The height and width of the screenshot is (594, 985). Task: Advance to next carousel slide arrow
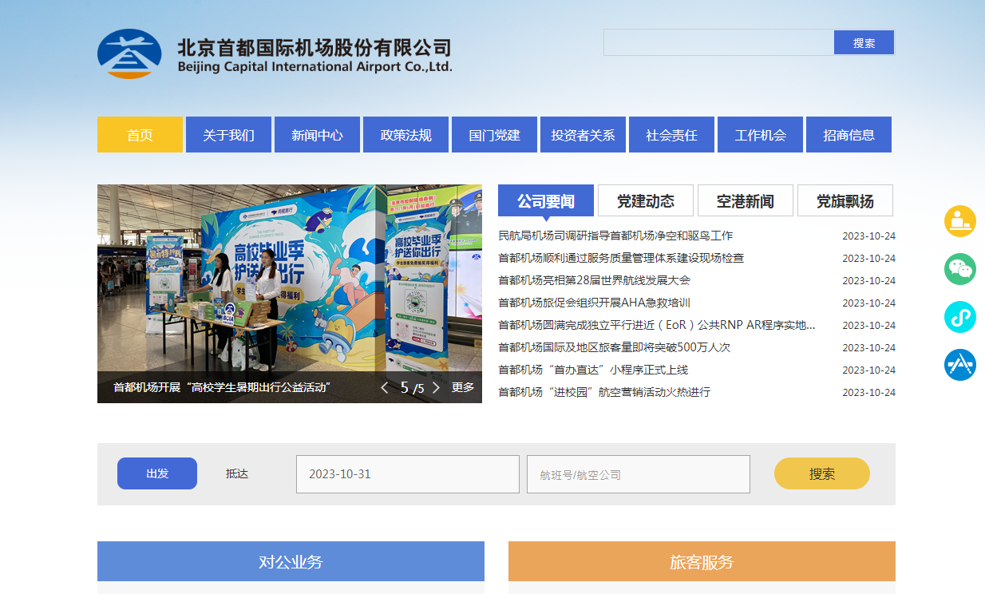(436, 388)
